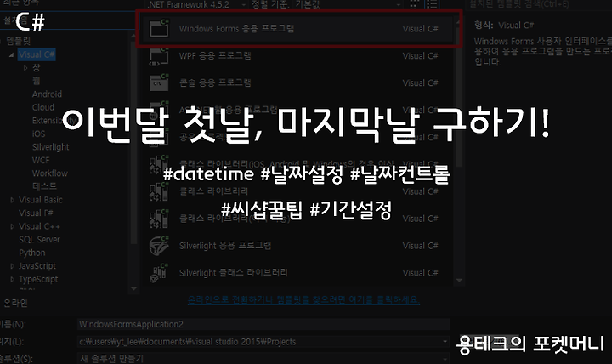Expand the Visual Basic tree node

12,200
